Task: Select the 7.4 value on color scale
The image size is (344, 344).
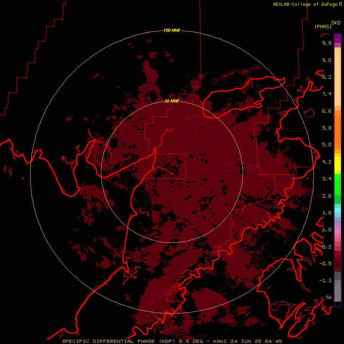Action: click(x=327, y=94)
